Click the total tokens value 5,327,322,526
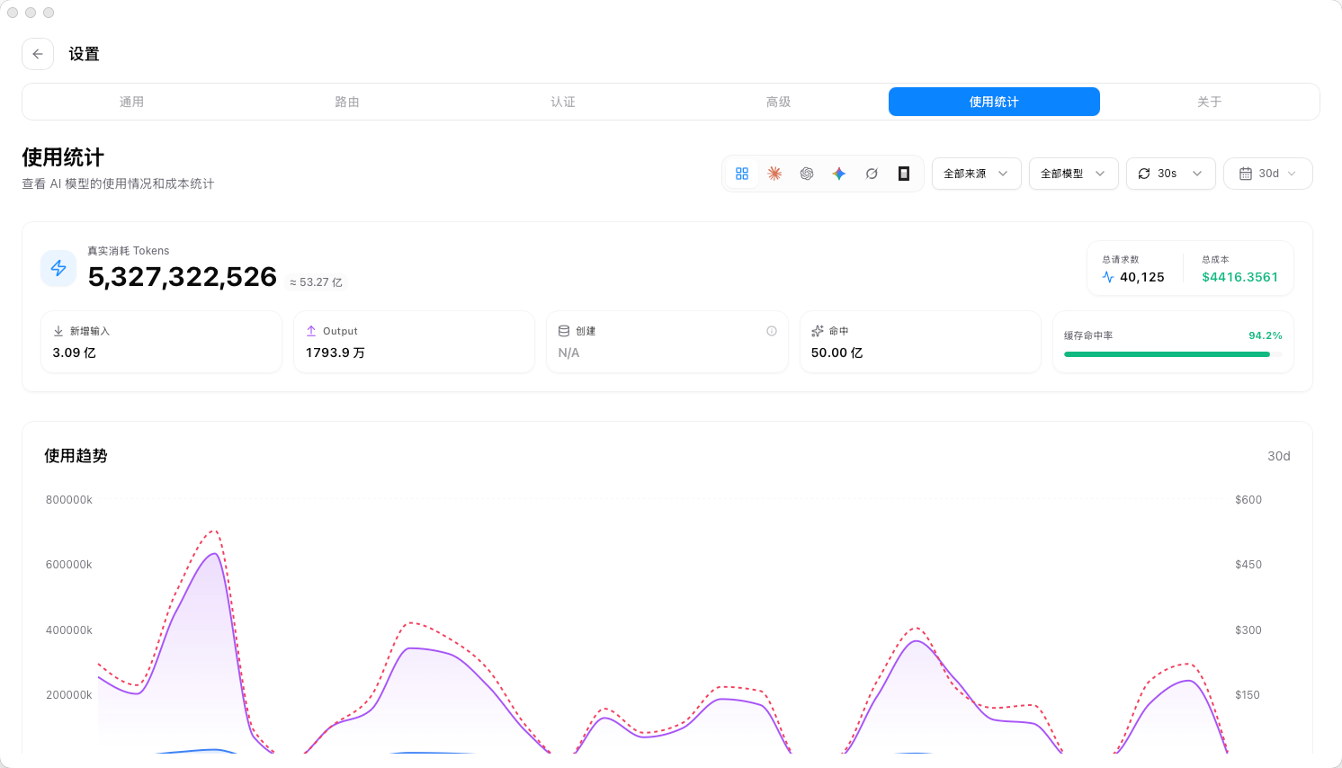Image resolution: width=1342 pixels, height=768 pixels. click(183, 277)
